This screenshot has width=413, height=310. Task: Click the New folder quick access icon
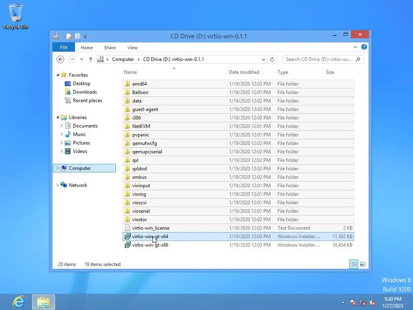pos(77,36)
